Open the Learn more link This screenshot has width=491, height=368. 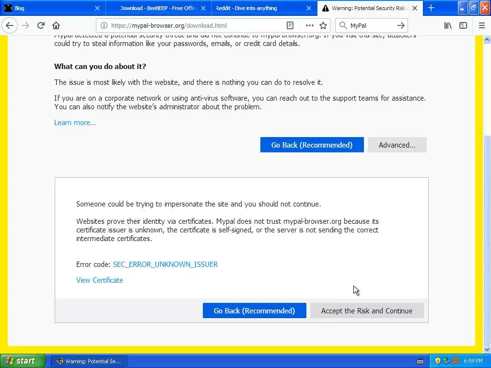[75, 123]
